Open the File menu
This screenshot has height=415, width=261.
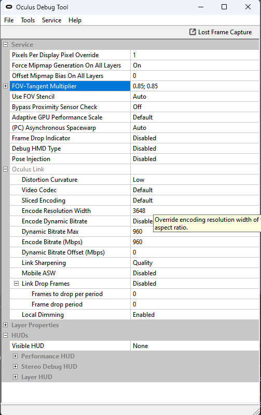tap(9, 20)
